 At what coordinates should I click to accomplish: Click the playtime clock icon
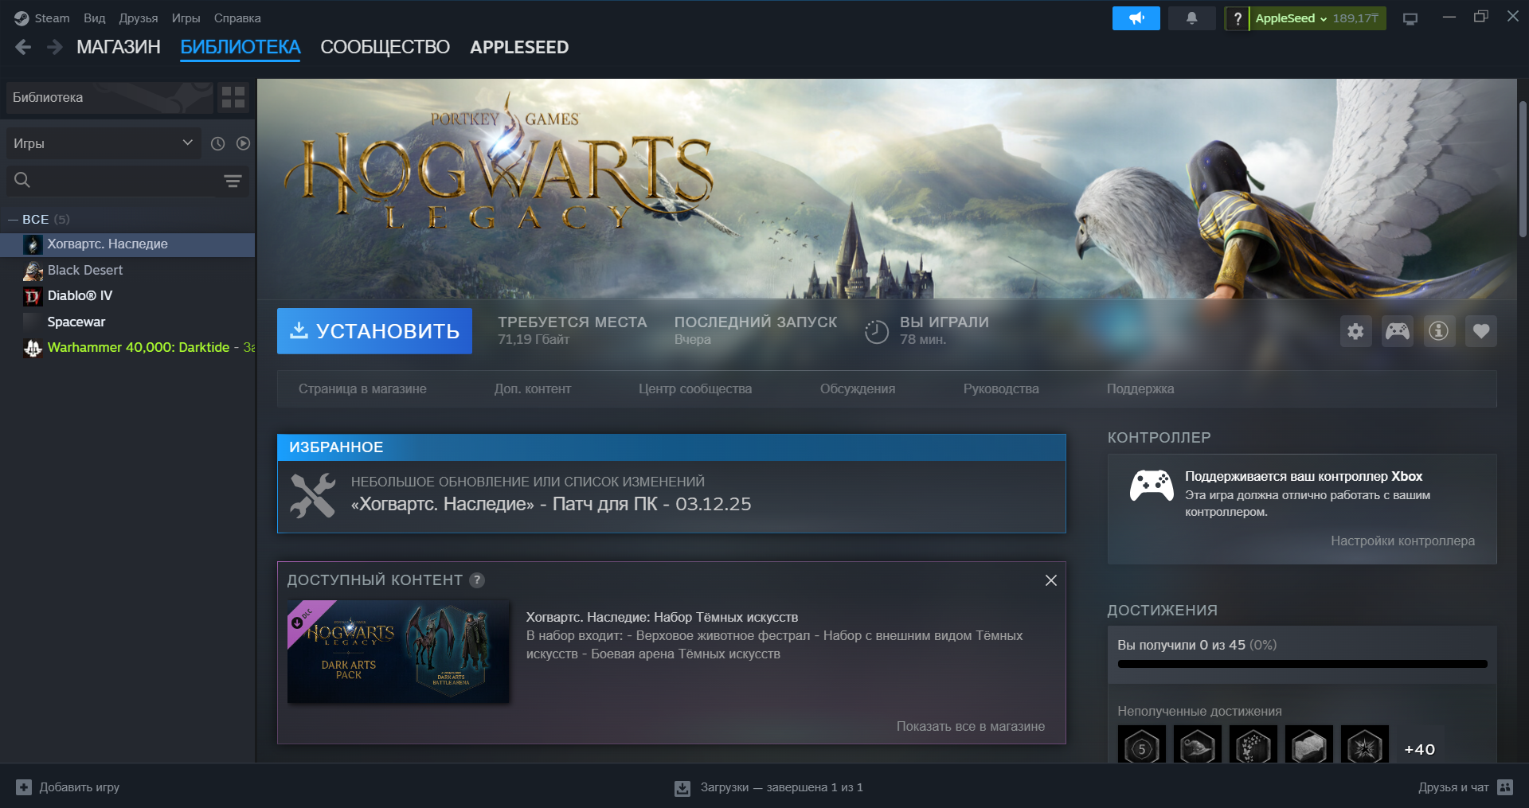tap(877, 331)
